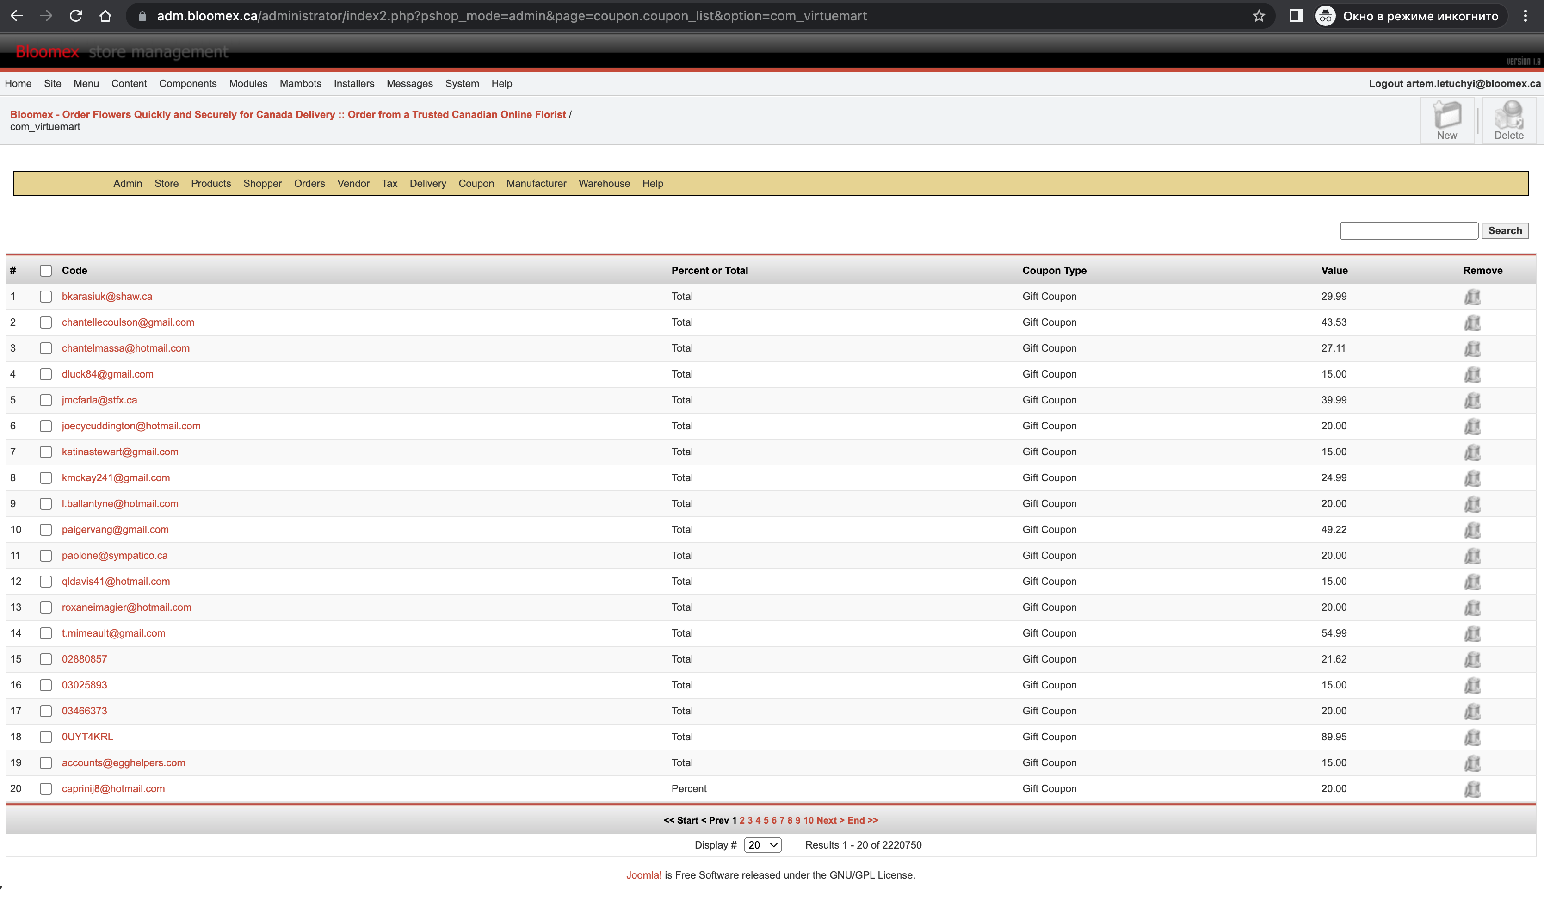1544x905 pixels.
Task: Go to browser home with the house icon
Action: tap(105, 16)
